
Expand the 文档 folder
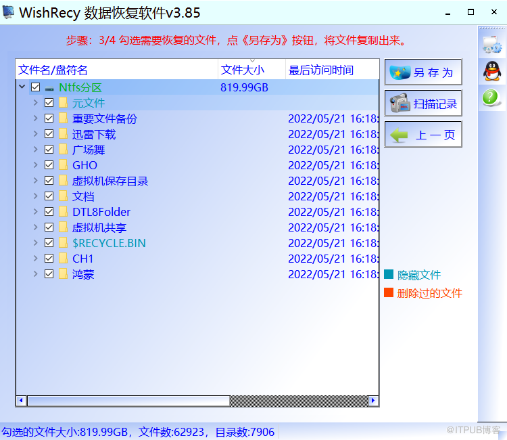point(36,196)
